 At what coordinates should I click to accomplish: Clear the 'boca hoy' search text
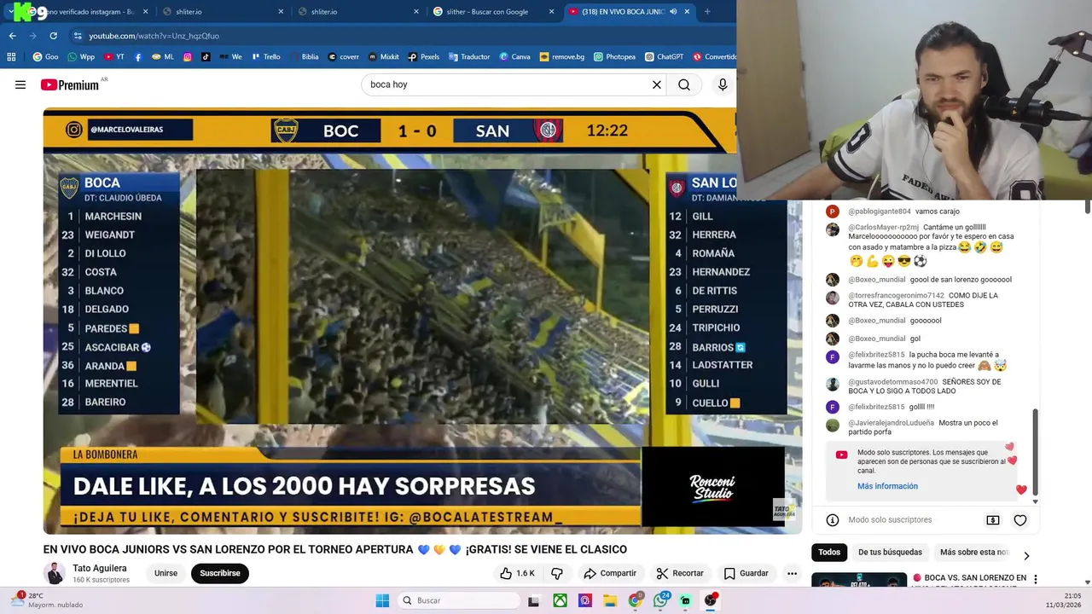tap(657, 84)
